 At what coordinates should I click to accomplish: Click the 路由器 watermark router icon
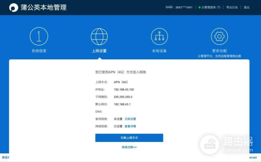210,145
